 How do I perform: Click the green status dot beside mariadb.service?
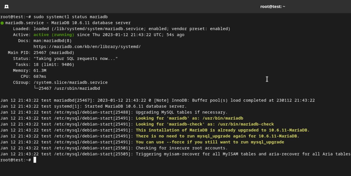[x=2, y=23]
